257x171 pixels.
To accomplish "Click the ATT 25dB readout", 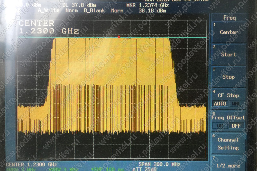I will pyautogui.click(x=144, y=169).
